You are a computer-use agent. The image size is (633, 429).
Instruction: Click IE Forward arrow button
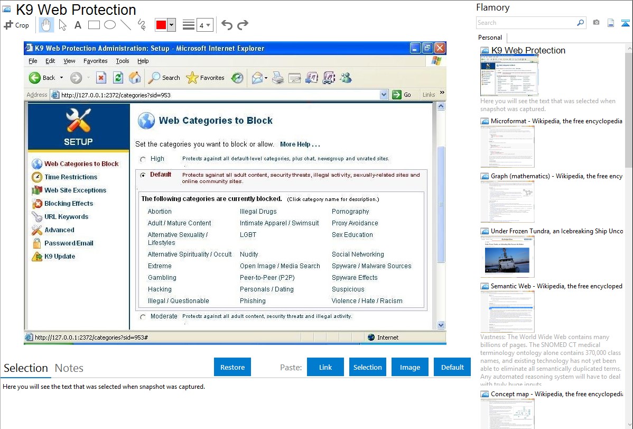[x=76, y=78]
